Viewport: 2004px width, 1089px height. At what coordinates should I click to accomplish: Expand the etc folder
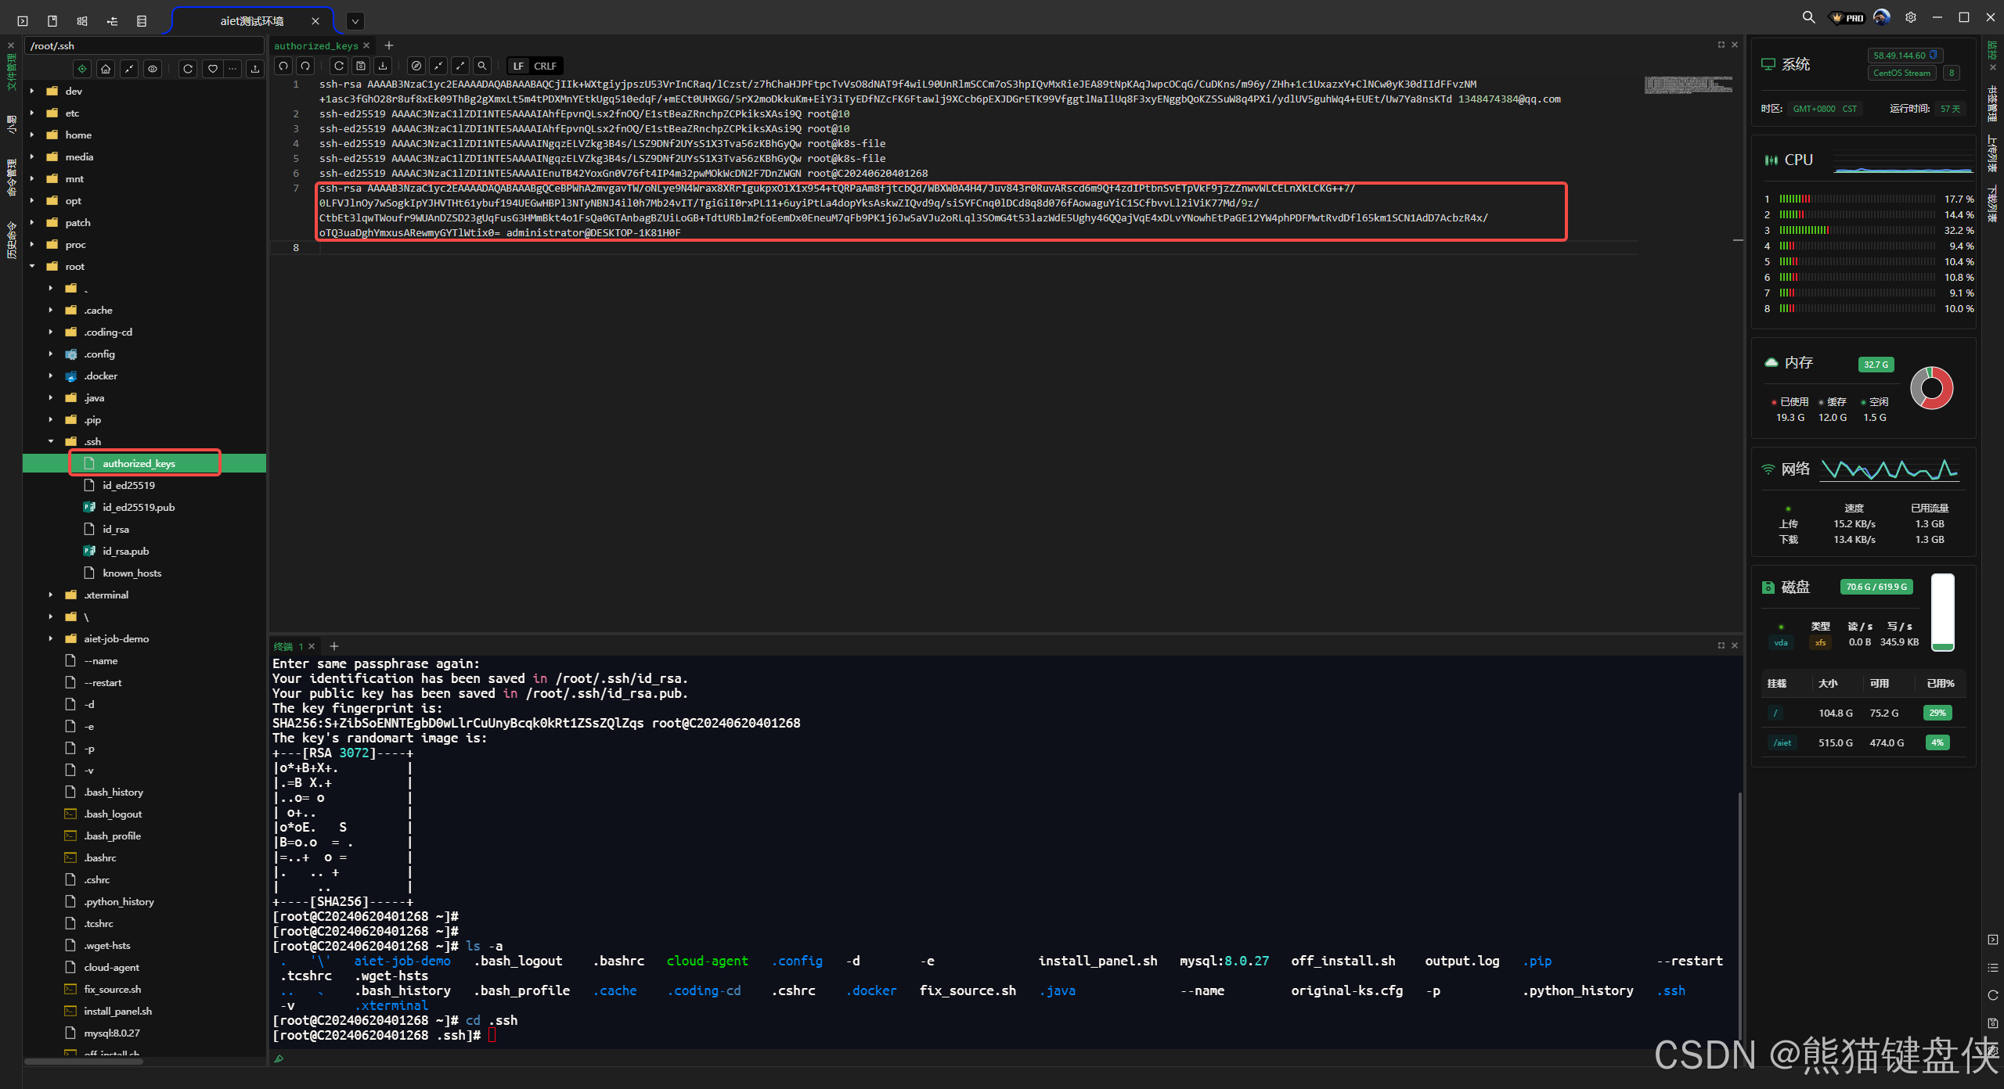pyautogui.click(x=32, y=113)
